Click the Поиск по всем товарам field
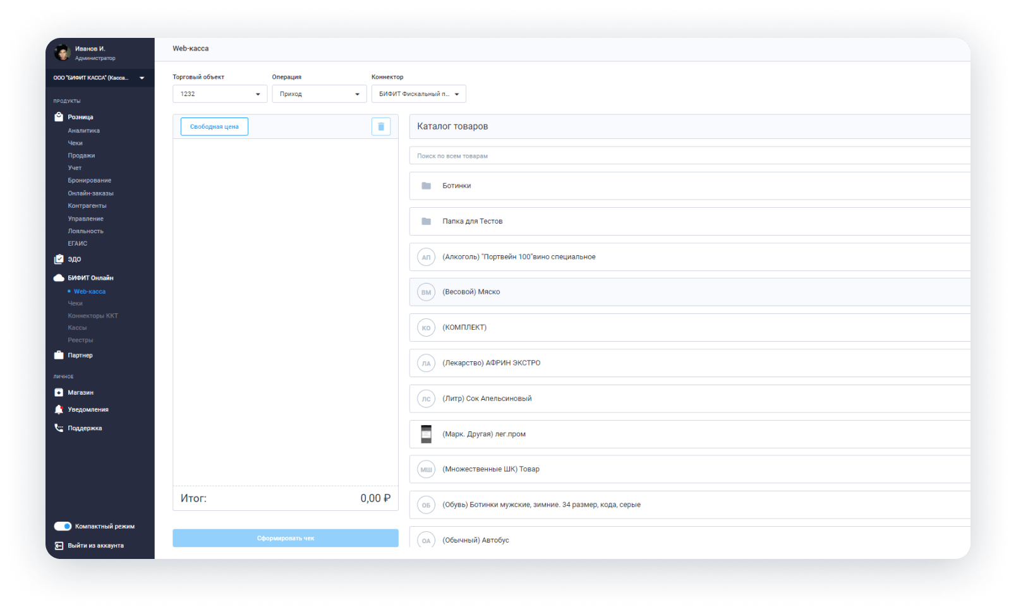 click(690, 156)
